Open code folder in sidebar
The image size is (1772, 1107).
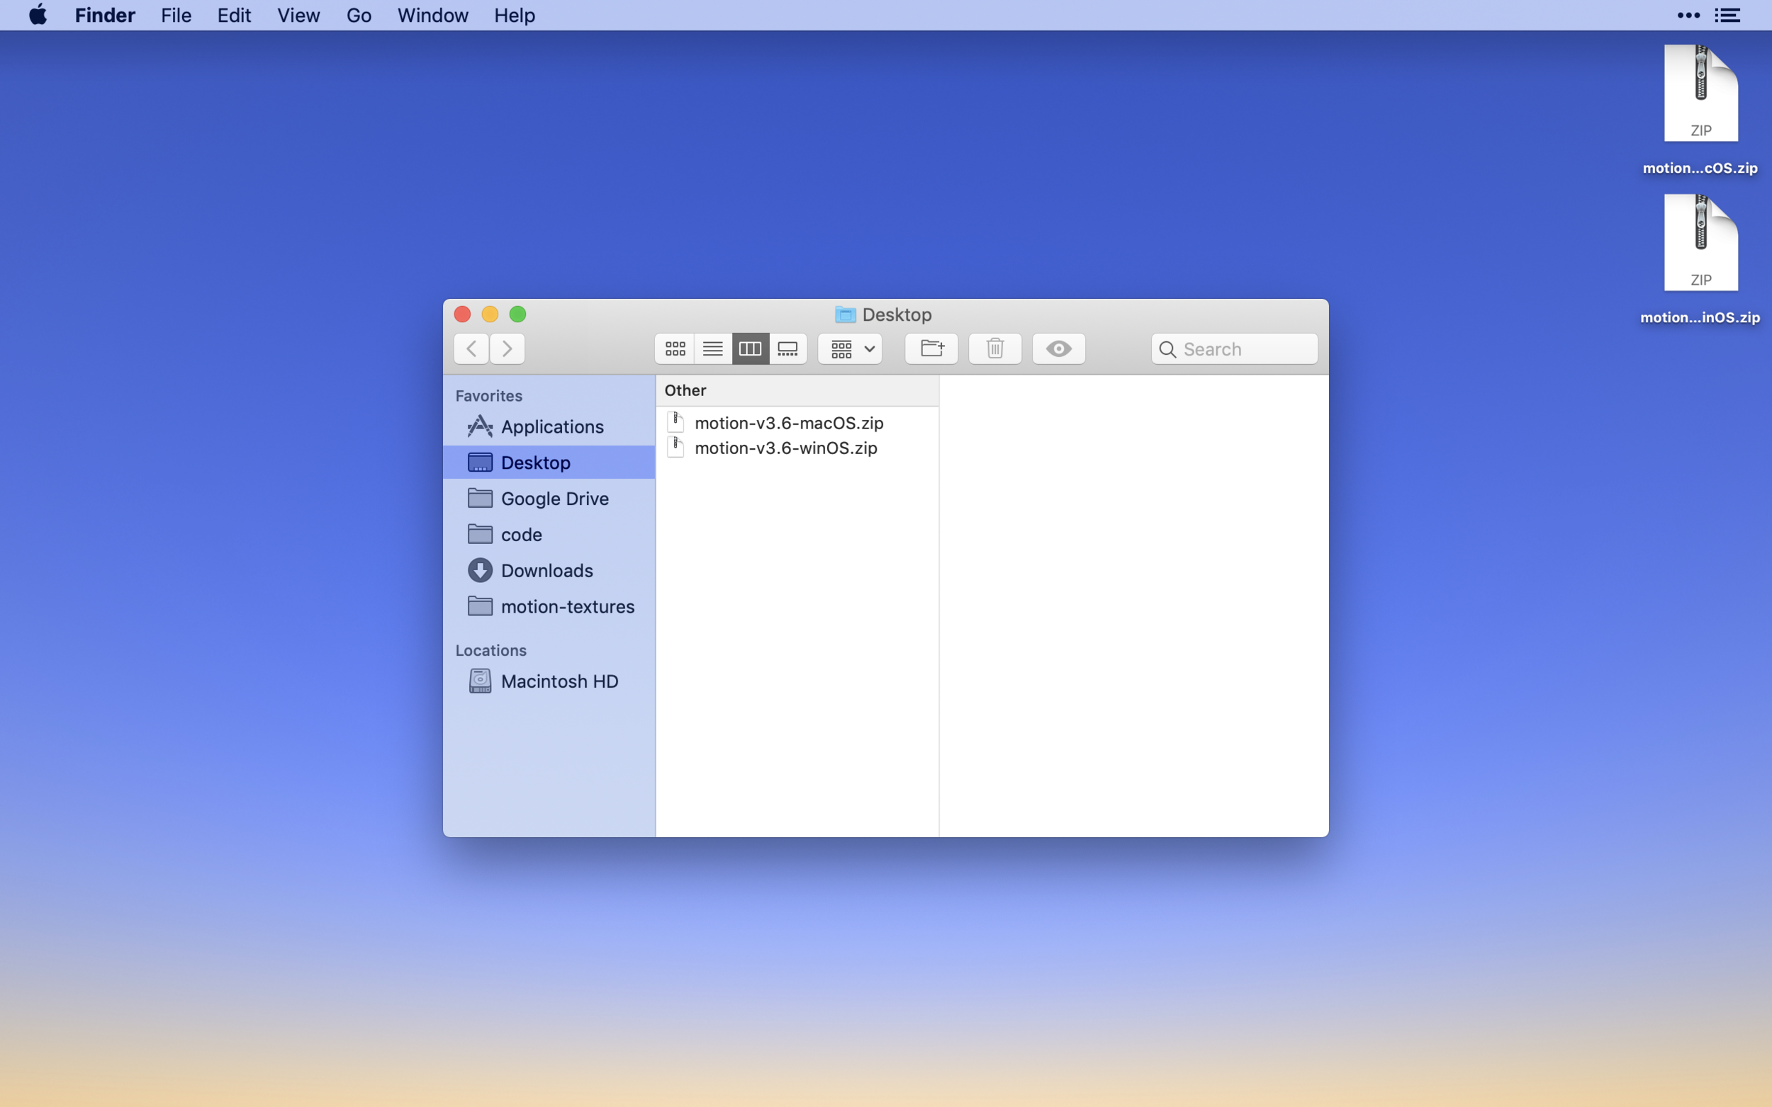(549, 535)
